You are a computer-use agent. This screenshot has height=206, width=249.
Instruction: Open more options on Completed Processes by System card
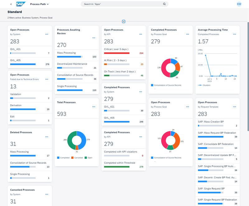click(141, 92)
